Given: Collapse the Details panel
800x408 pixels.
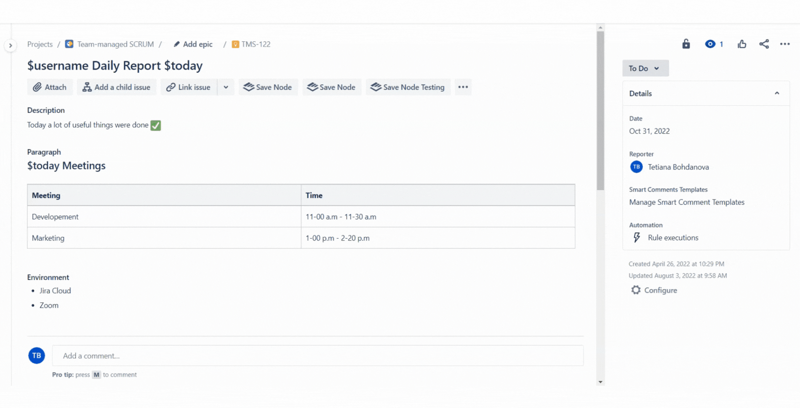Looking at the screenshot, I should pyautogui.click(x=777, y=93).
